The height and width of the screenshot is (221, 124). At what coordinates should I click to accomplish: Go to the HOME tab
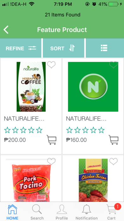click(12, 212)
